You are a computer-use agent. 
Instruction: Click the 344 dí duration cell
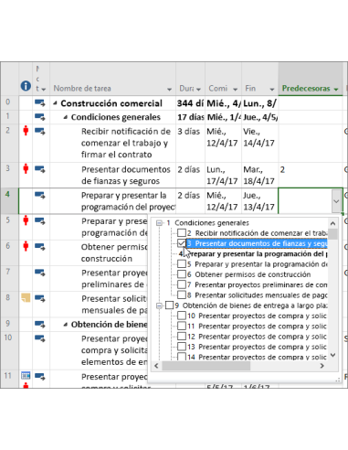pyautogui.click(x=190, y=103)
